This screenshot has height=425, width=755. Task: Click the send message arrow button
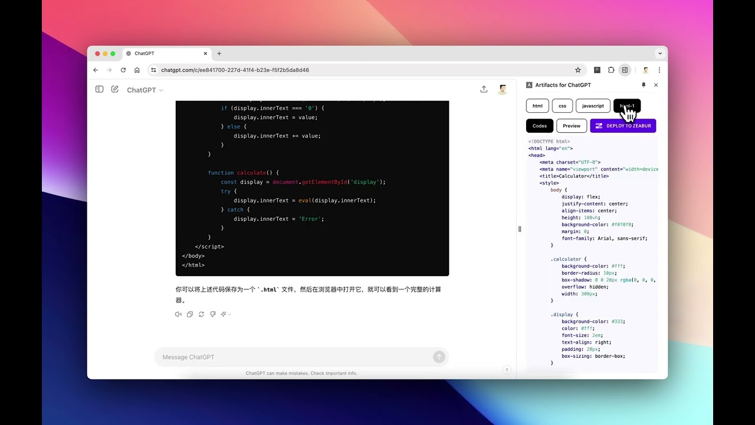tap(439, 357)
